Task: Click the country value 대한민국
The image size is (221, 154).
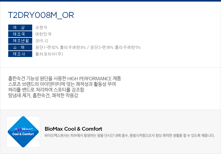Action: pos(43,34)
